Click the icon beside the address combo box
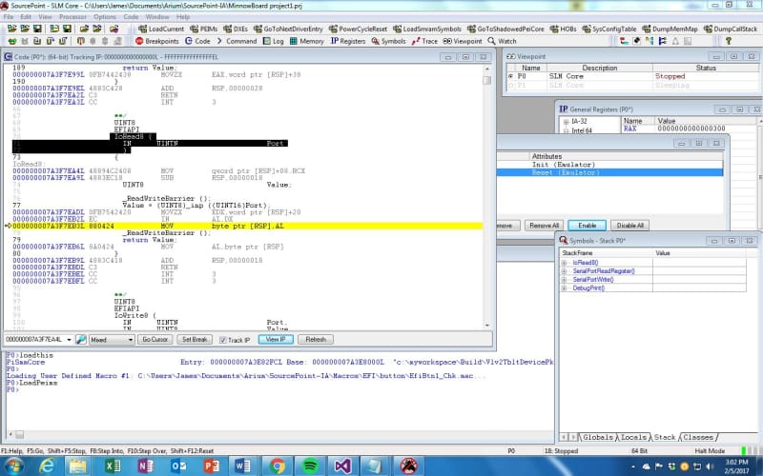The image size is (763, 476). (x=81, y=340)
